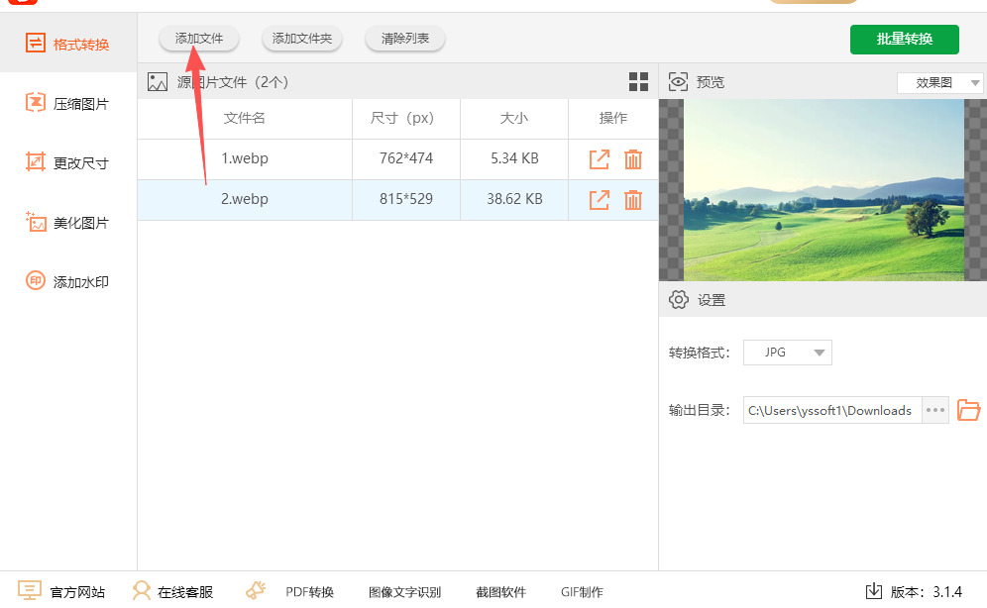Open the 官方网站 link in footer
Screen dimensions: 987x608
(x=62, y=592)
